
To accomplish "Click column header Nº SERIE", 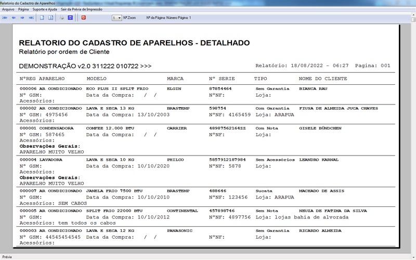I will [x=222, y=79].
